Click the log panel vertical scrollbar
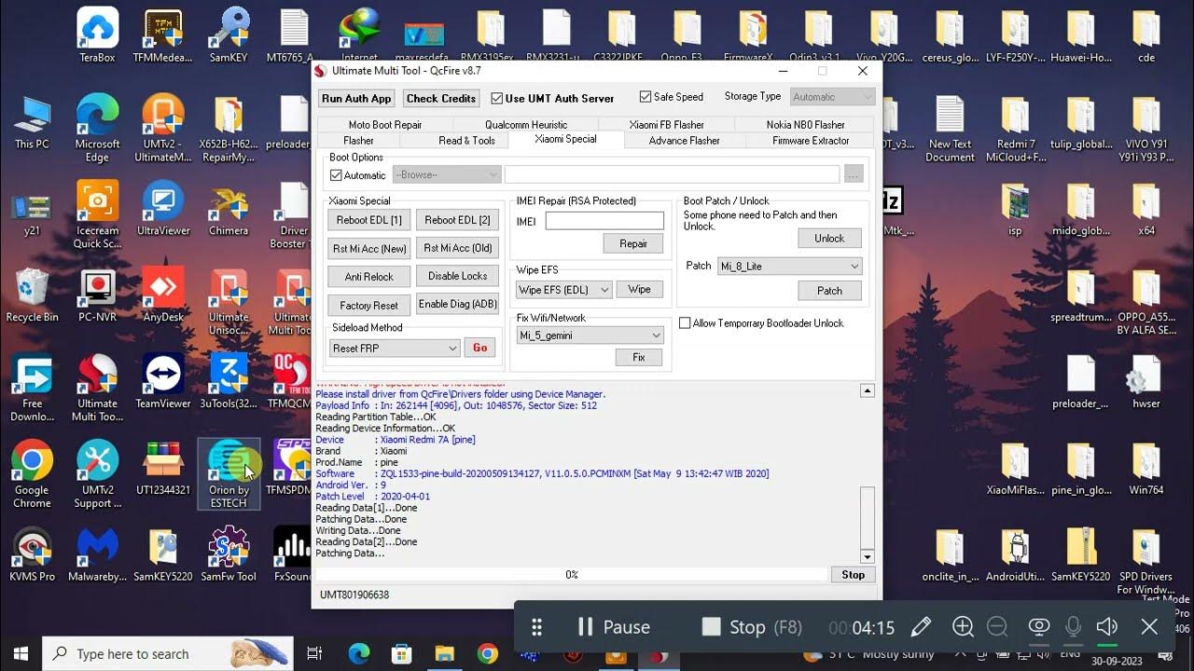This screenshot has height=671, width=1194. (x=867, y=474)
